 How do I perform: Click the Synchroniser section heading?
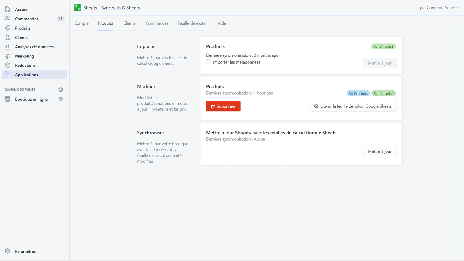[151, 133]
